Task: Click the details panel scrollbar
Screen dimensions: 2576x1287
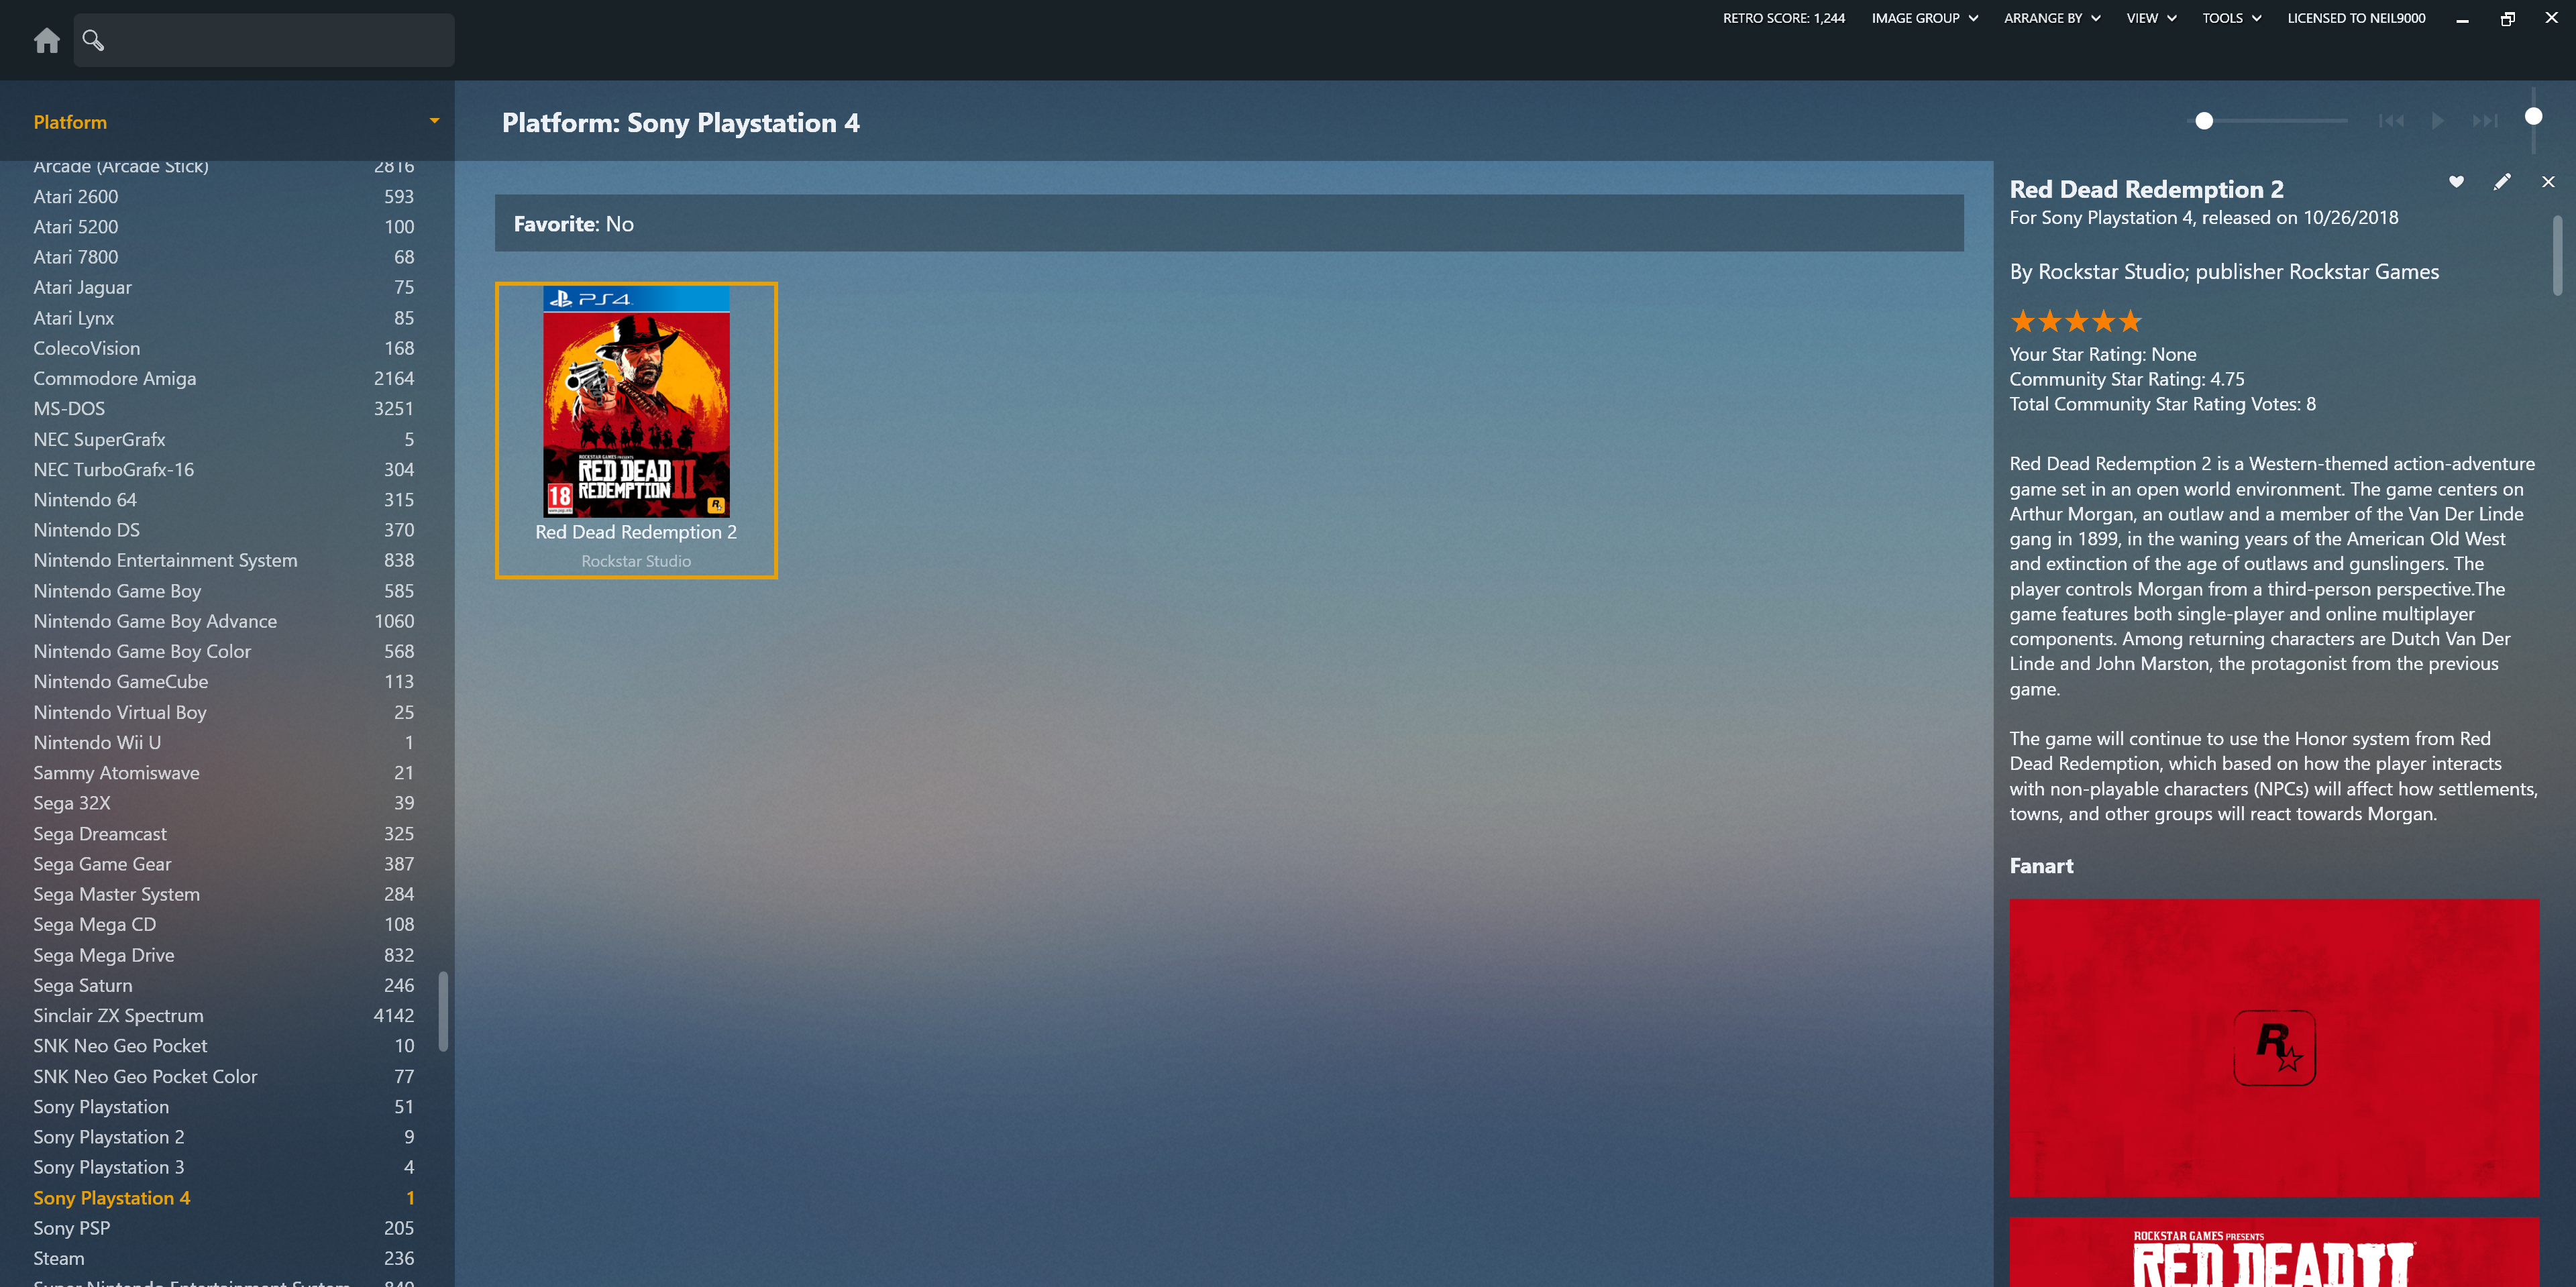Action: point(2557,255)
